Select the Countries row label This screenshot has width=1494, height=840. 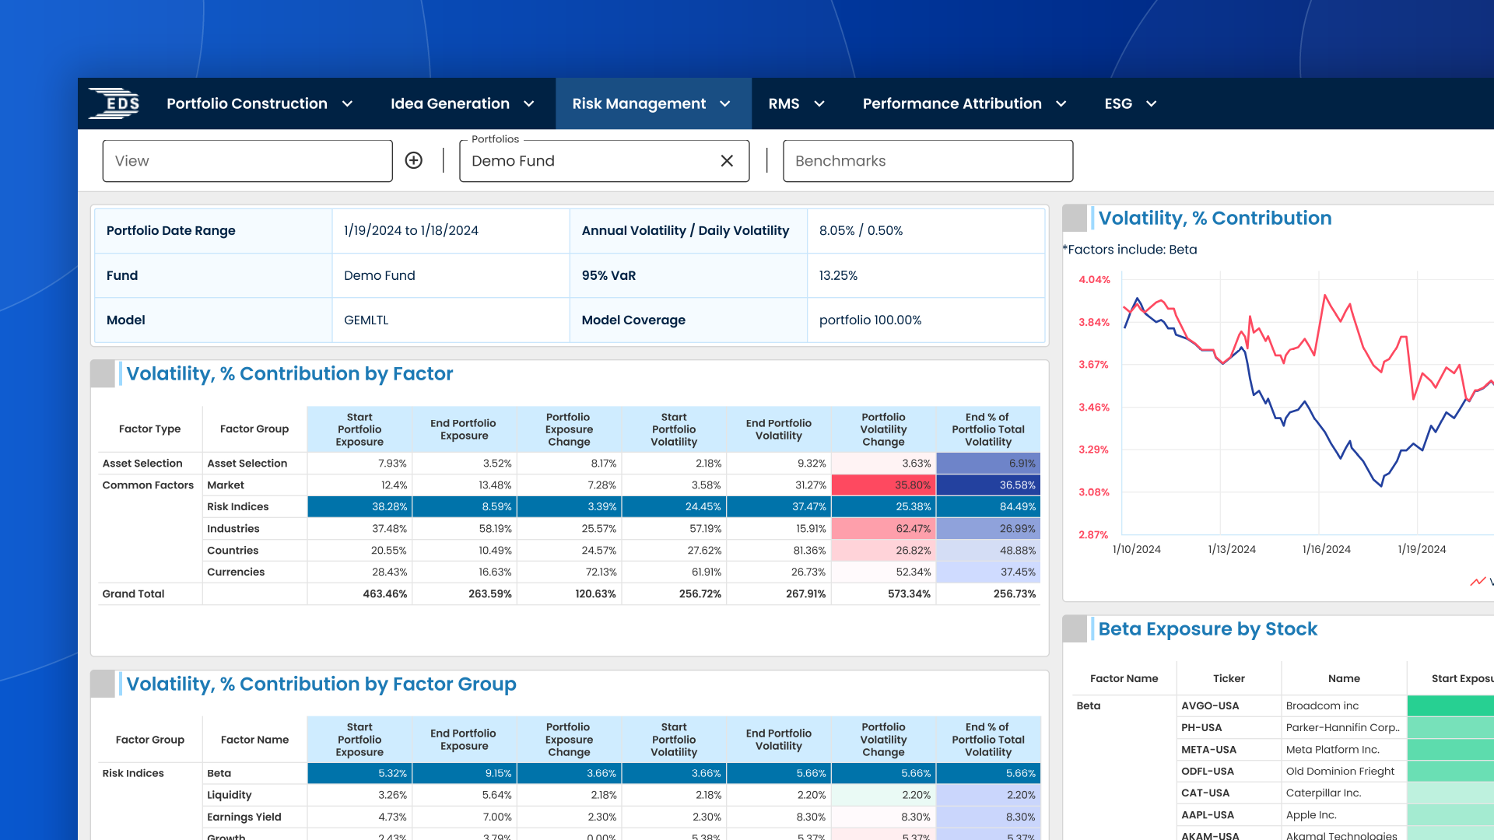pos(233,550)
